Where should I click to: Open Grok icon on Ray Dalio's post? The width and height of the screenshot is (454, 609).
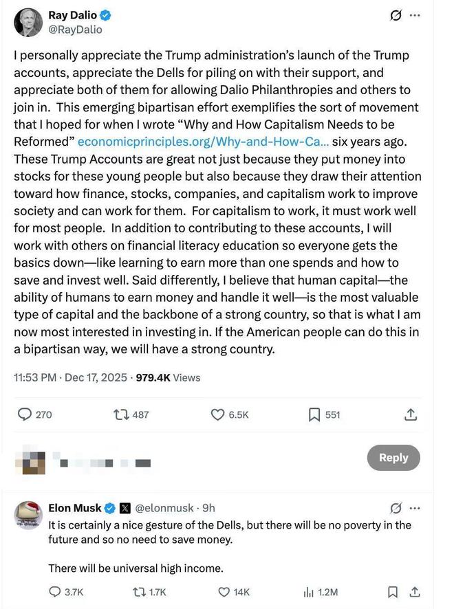pyautogui.click(x=396, y=15)
